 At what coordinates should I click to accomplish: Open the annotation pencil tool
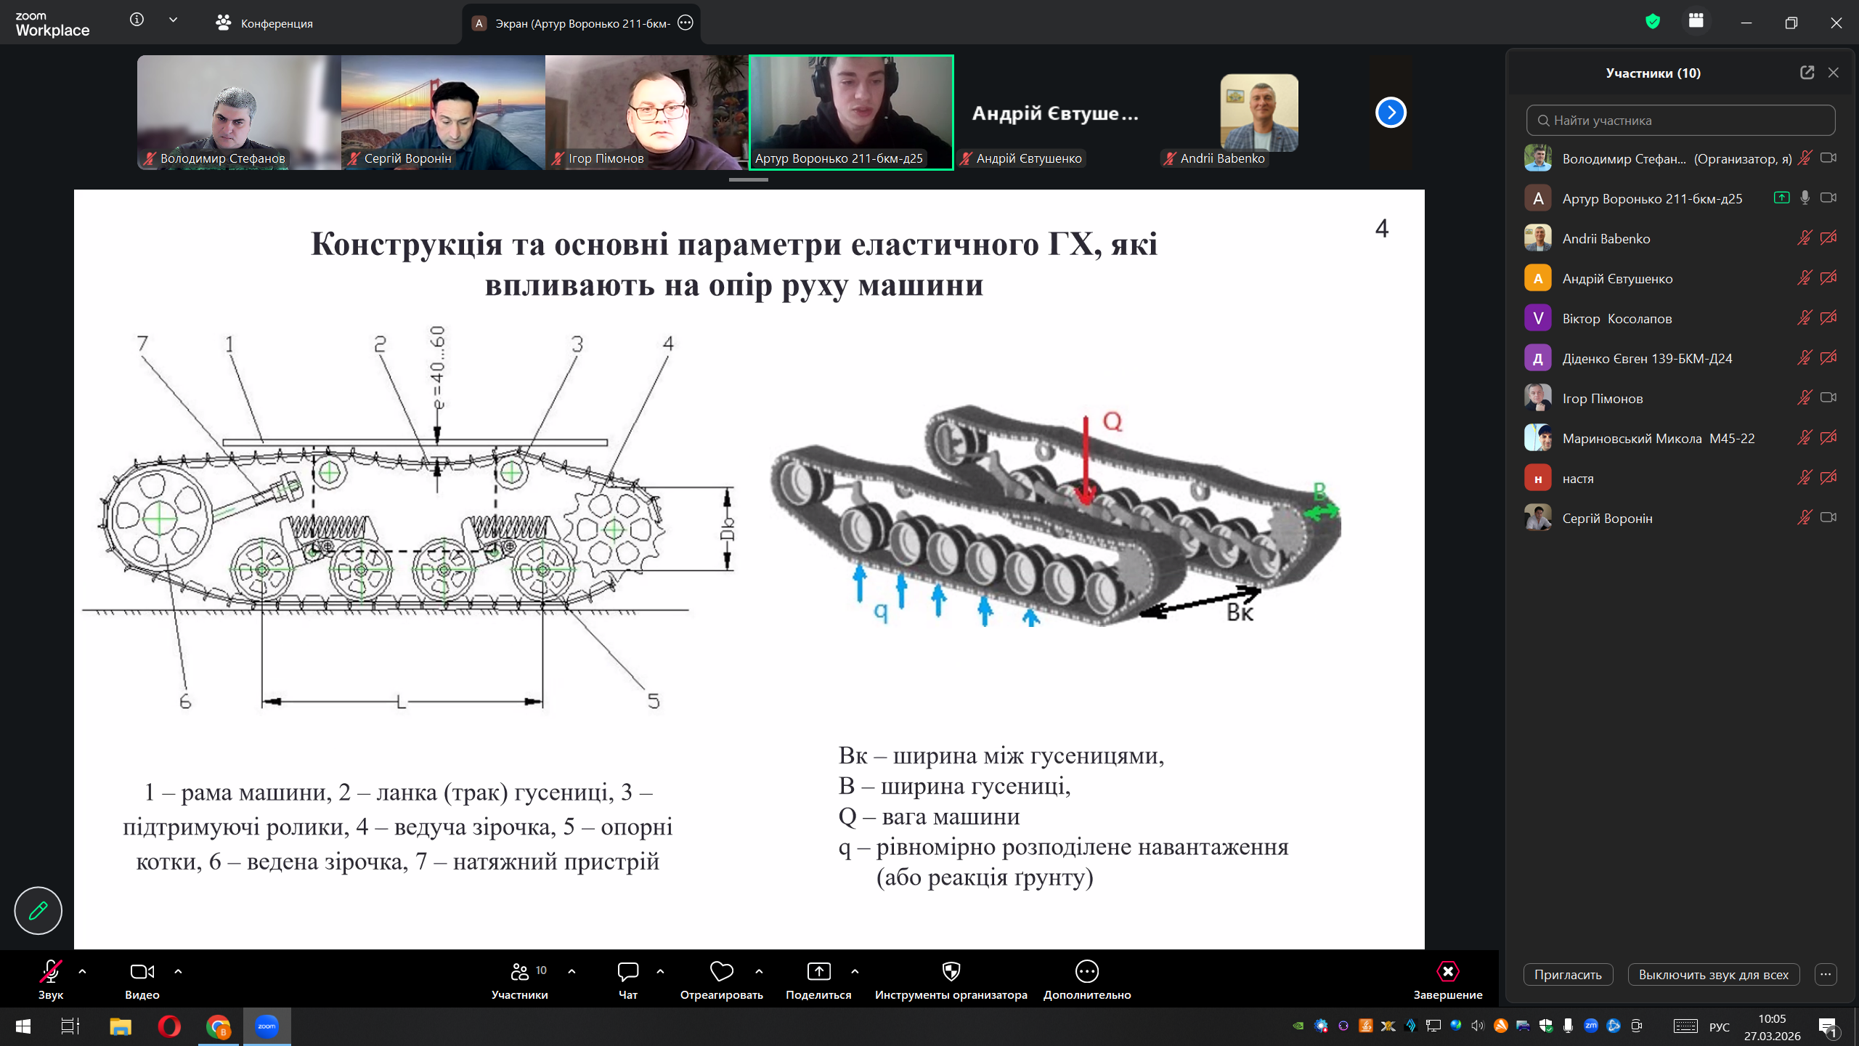(x=38, y=910)
